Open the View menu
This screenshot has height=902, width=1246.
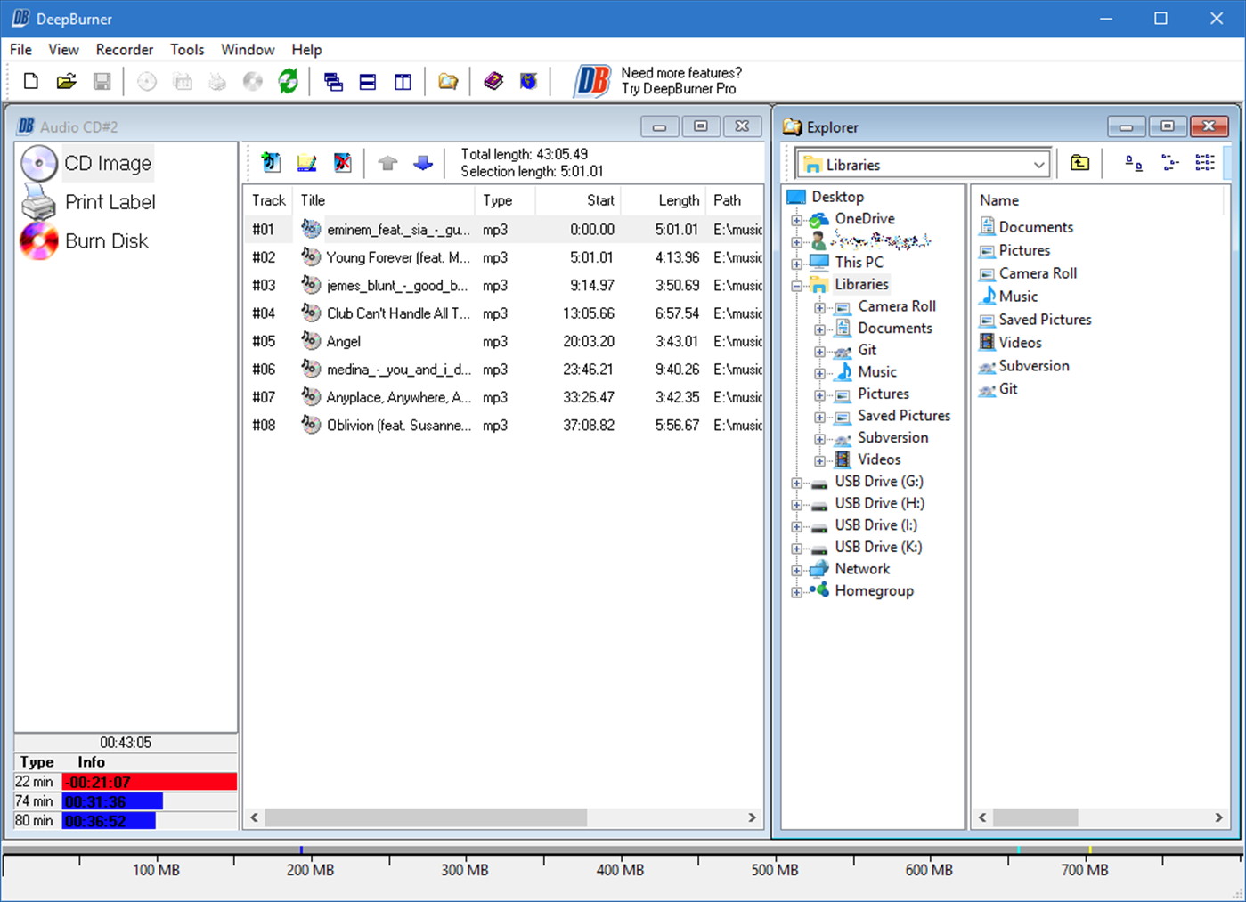point(63,50)
